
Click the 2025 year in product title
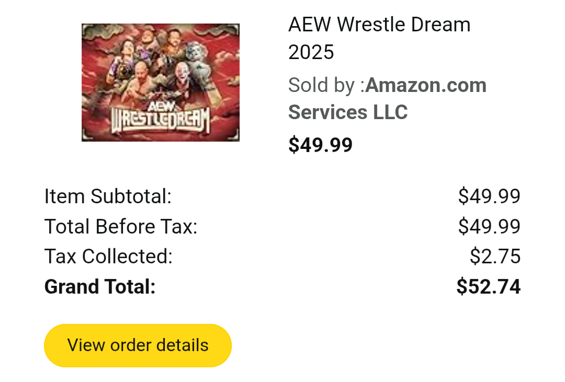point(311,52)
